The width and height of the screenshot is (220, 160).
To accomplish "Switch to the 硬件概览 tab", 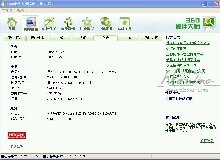I will click(x=15, y=38).
